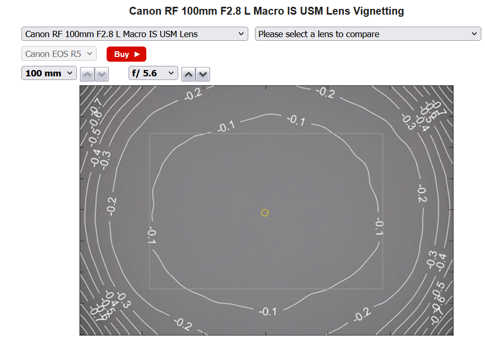Click the chevron on the aperture selector
The image size is (485, 344).
(x=171, y=73)
